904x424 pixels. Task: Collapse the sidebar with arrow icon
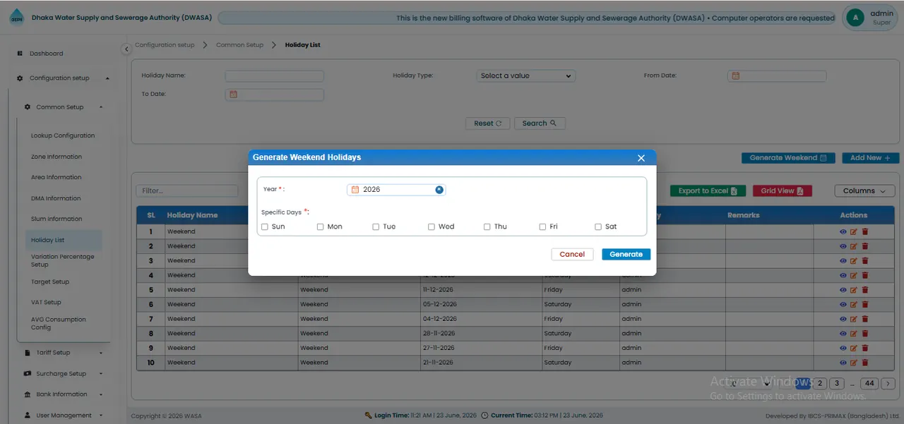pos(126,49)
